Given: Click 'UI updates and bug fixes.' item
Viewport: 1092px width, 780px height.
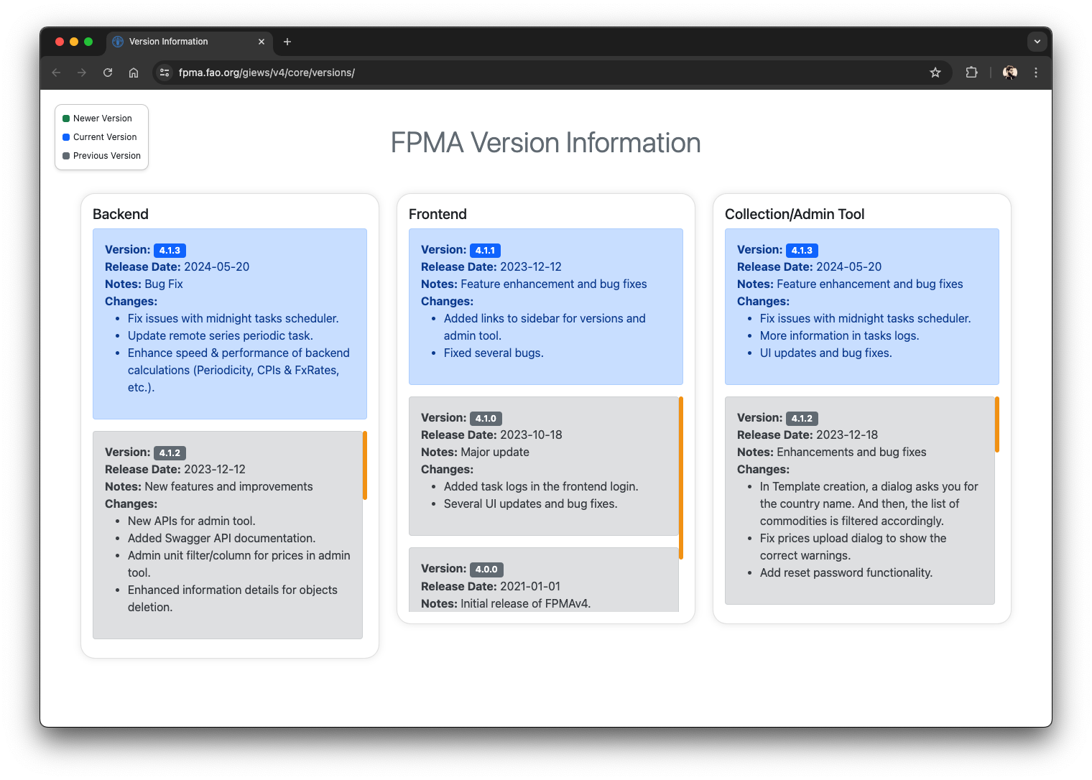Looking at the screenshot, I should click(826, 353).
